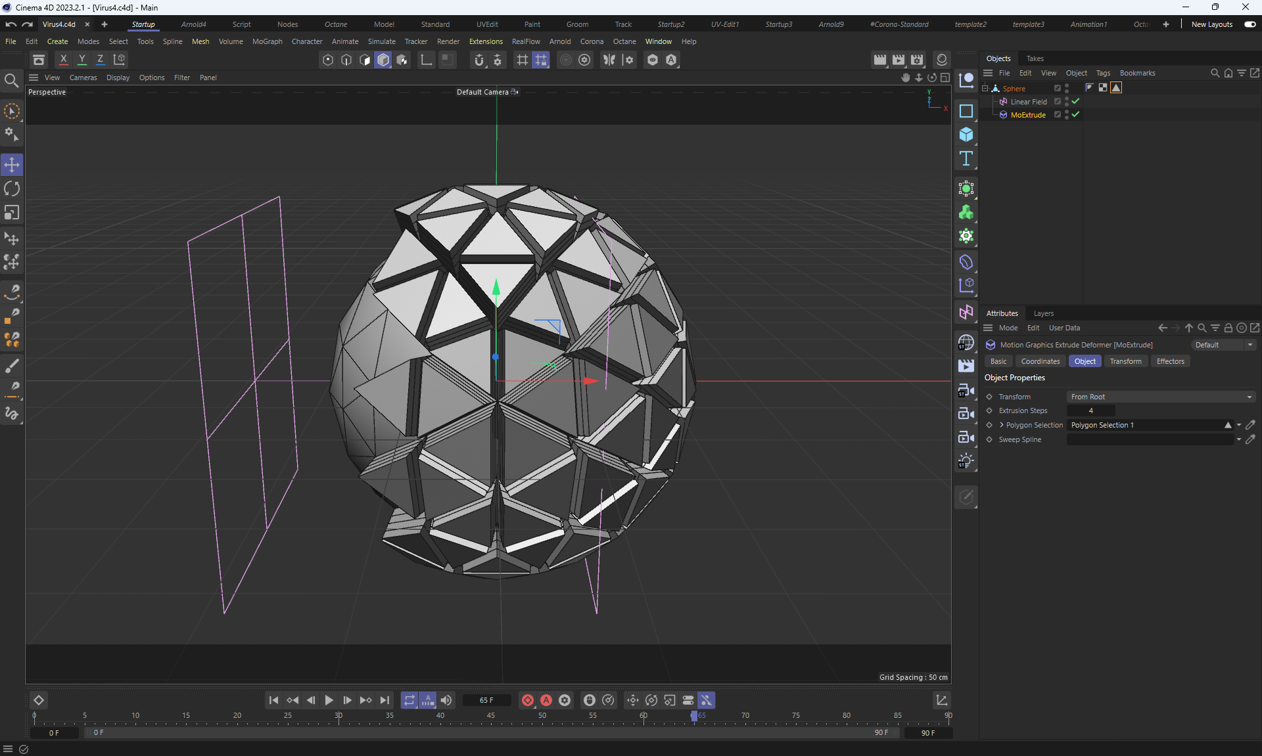Click the Takes panel tab
The height and width of the screenshot is (756, 1262).
[x=1035, y=58]
